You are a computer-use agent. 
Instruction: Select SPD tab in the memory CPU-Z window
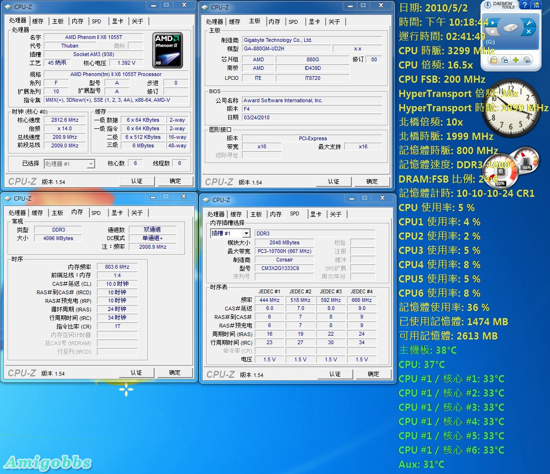96,213
